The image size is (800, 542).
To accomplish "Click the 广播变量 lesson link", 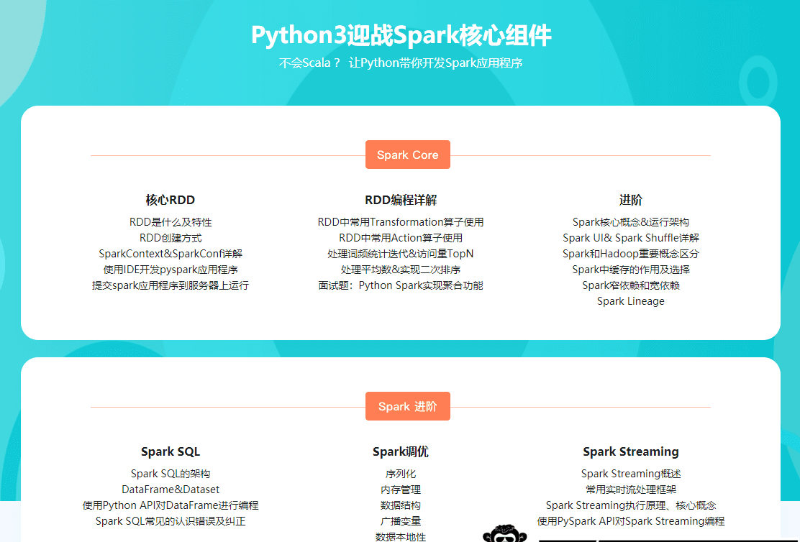I will (x=400, y=520).
